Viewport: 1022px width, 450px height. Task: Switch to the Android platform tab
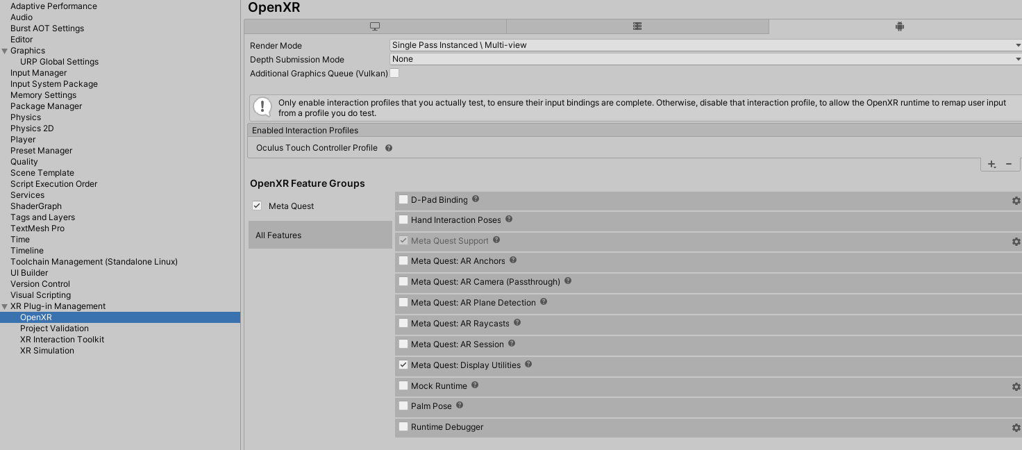coord(900,26)
